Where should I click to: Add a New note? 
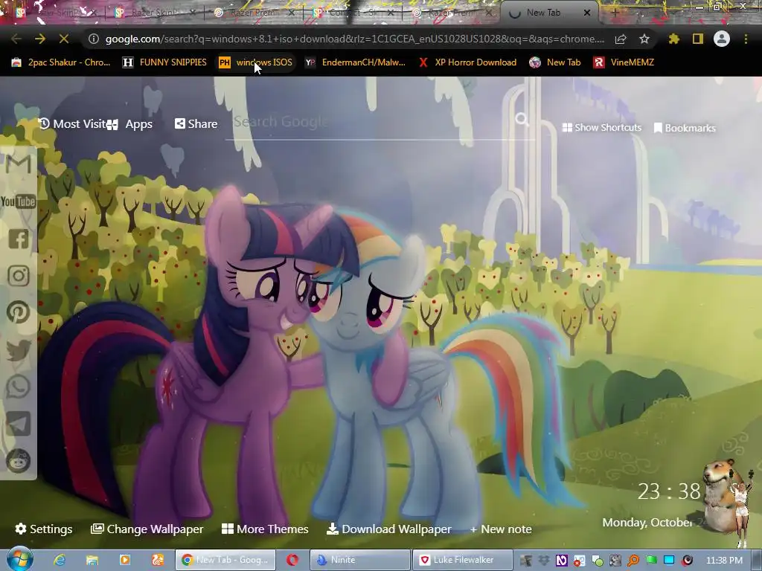(x=501, y=529)
